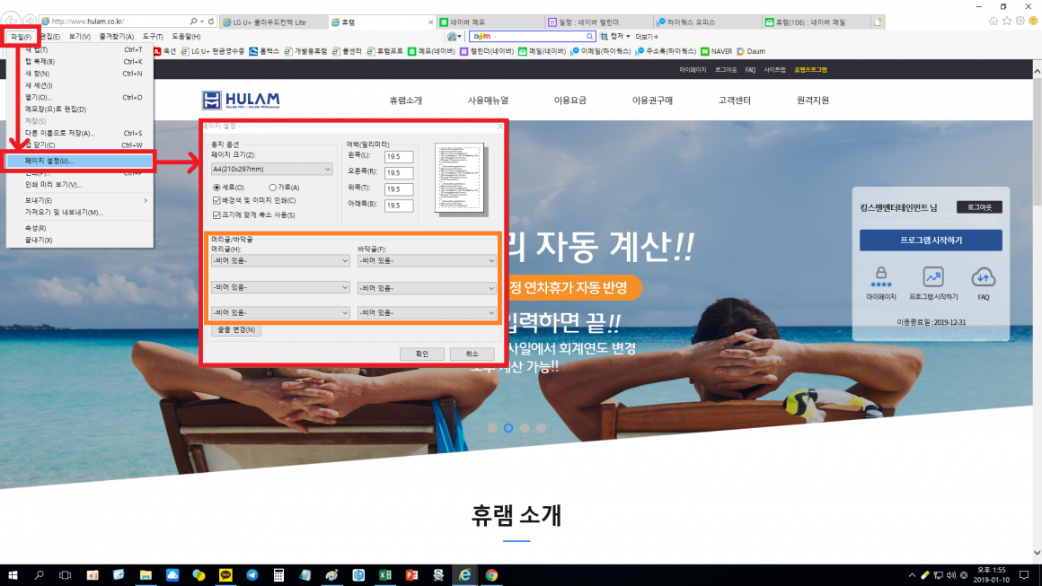The width and height of the screenshot is (1042, 586).
Task: Toggle 크기에 맞게 축소 사용 checkbox
Action: [217, 214]
